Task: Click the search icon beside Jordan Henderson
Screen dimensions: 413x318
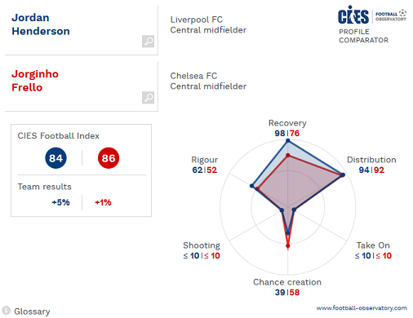Action: (148, 42)
